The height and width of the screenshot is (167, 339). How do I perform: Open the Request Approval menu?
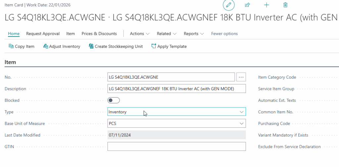43,34
